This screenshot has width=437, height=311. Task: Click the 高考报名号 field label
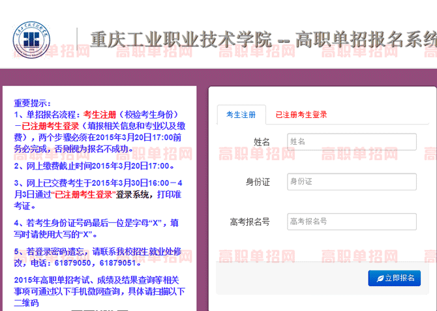click(250, 222)
